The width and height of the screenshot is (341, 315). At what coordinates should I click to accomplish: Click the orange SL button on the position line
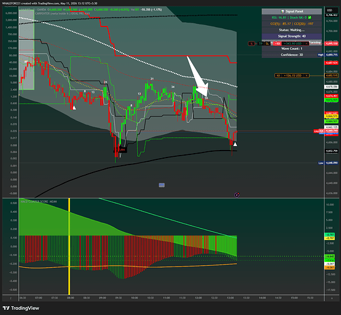tap(267, 43)
